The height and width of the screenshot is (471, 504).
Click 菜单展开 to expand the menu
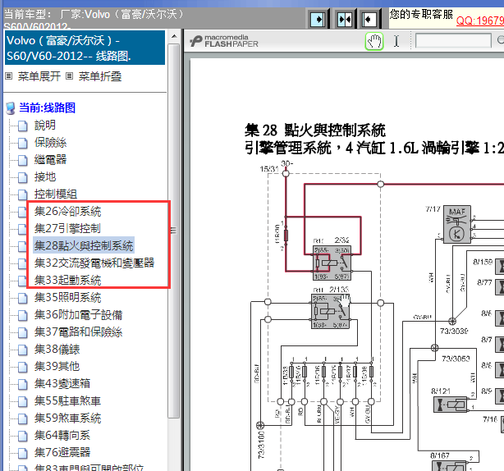39,76
